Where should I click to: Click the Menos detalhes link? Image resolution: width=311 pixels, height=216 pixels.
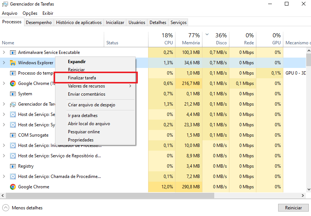(x=27, y=208)
